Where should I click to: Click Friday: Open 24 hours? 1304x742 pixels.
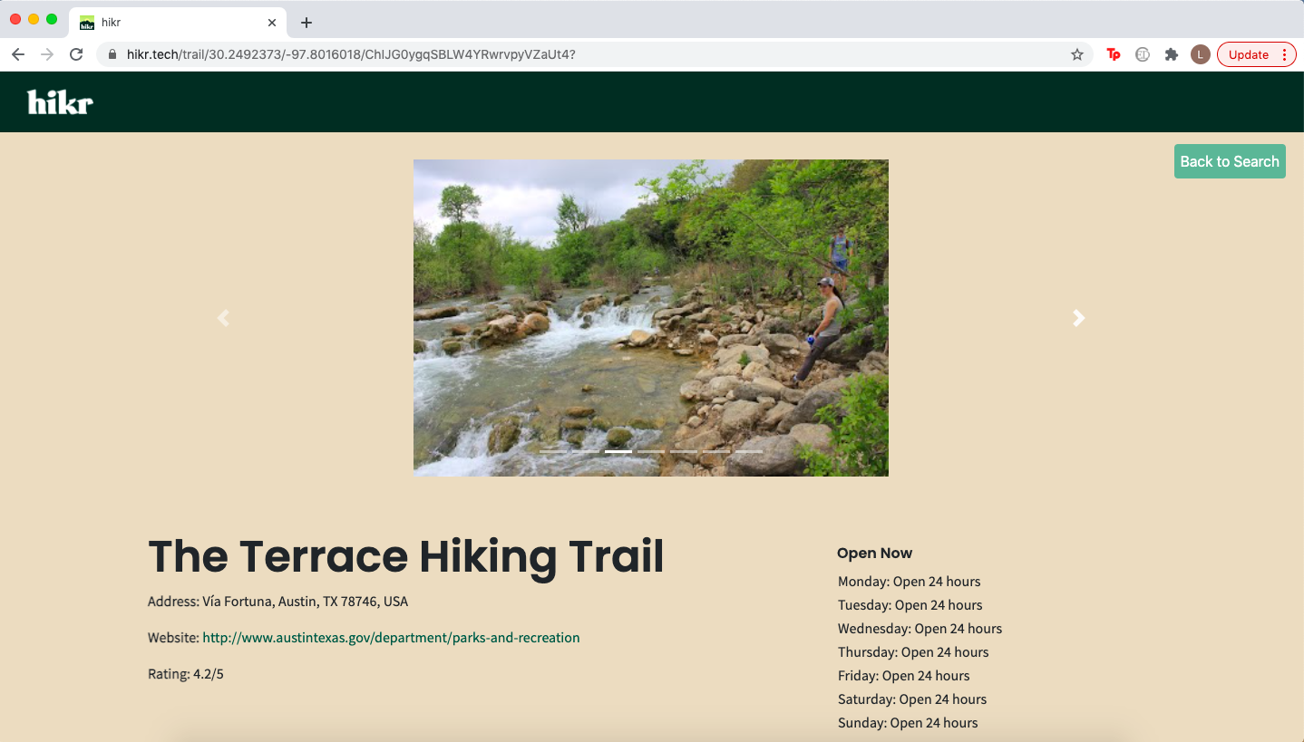(x=904, y=676)
